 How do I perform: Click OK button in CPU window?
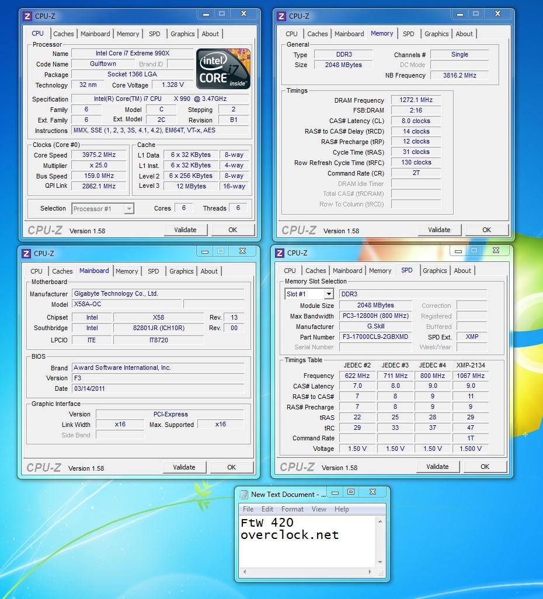(232, 230)
